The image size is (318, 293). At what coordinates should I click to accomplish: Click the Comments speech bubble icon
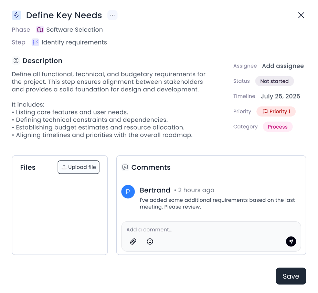click(125, 167)
